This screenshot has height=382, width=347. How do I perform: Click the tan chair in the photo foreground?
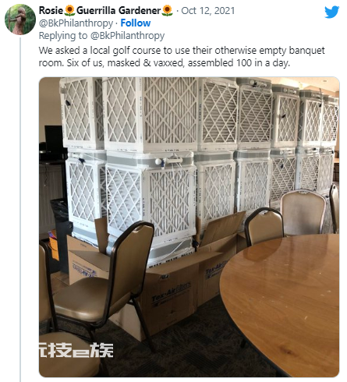coord(104,281)
